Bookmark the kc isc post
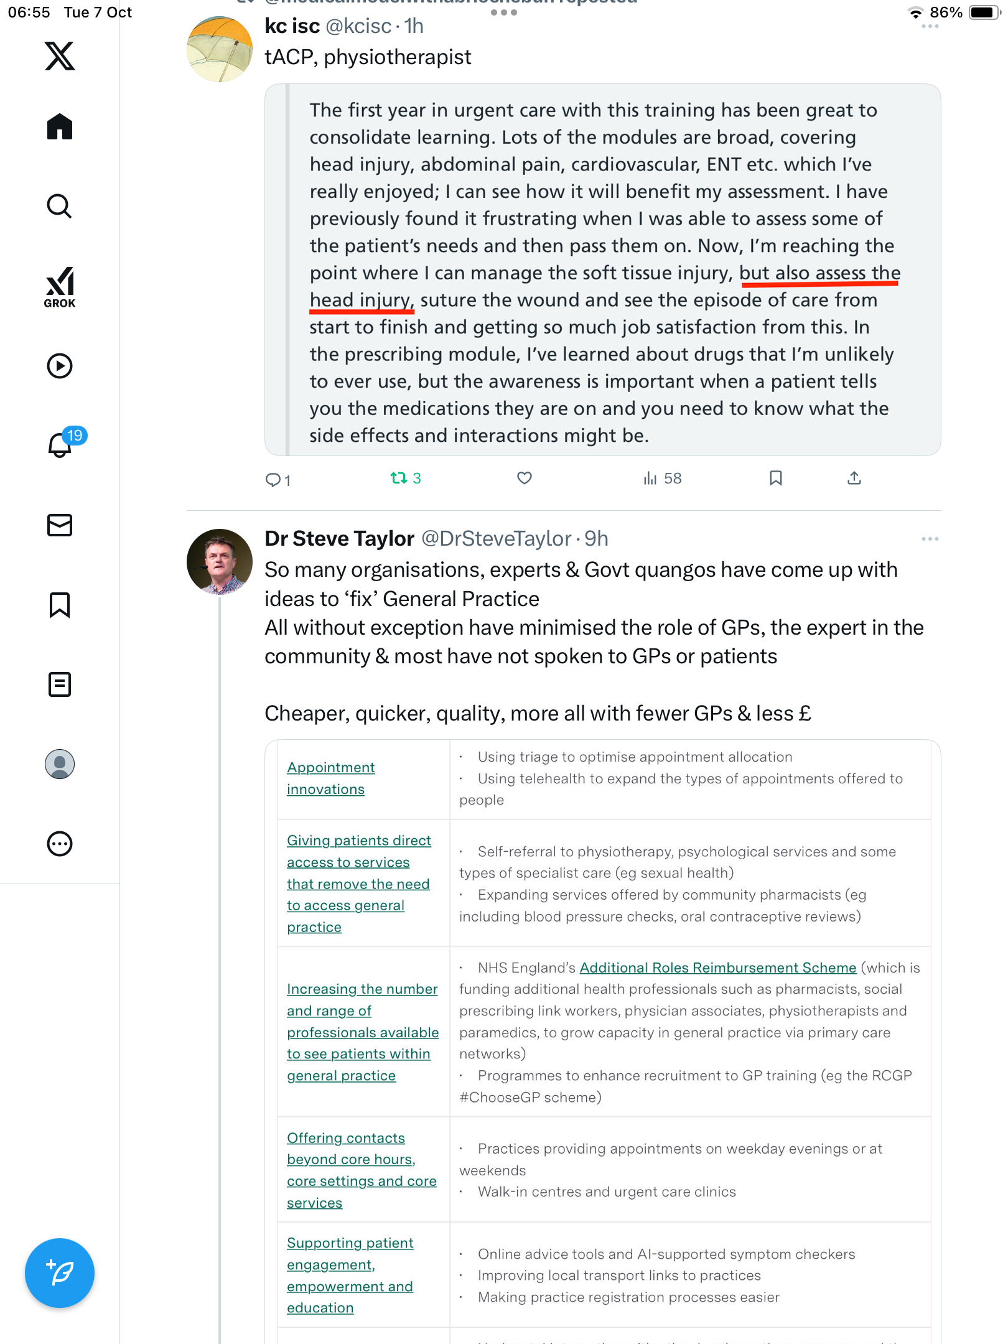1008x1344 pixels. [x=775, y=478]
